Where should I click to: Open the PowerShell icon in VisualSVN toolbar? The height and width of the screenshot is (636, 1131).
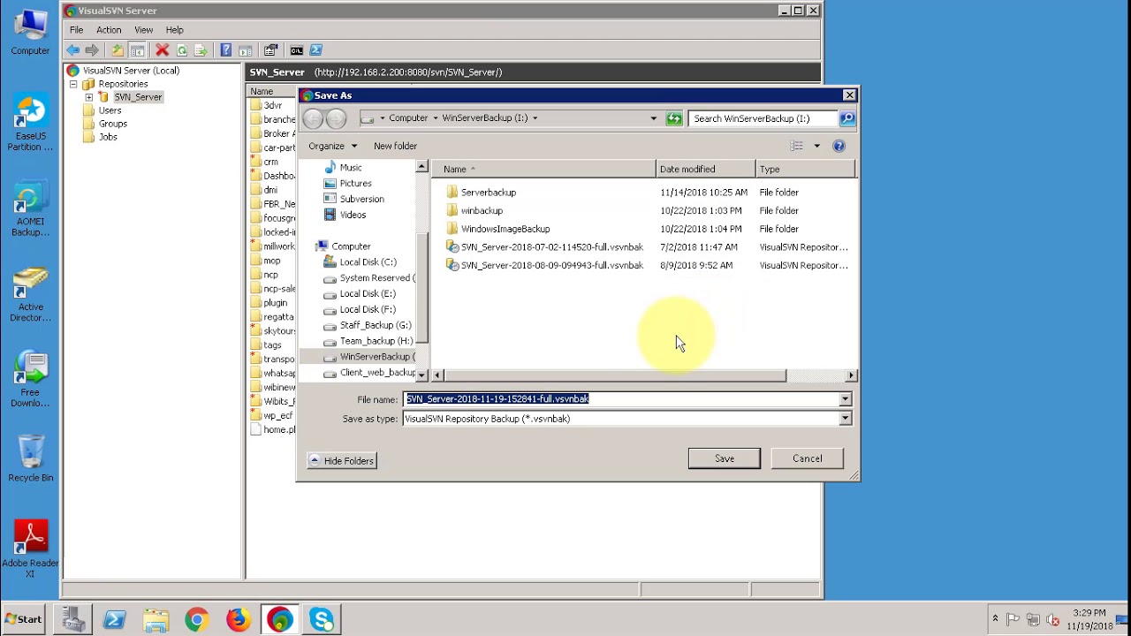pyautogui.click(x=316, y=50)
